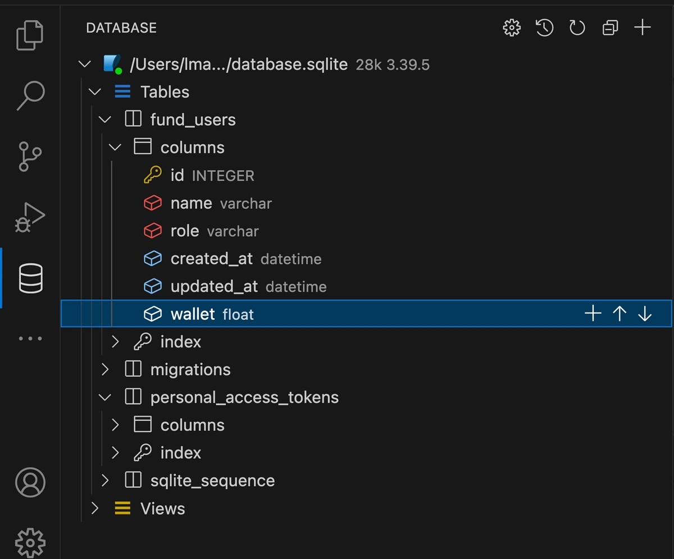Open the query history icon
The height and width of the screenshot is (559, 674).
pyautogui.click(x=544, y=28)
